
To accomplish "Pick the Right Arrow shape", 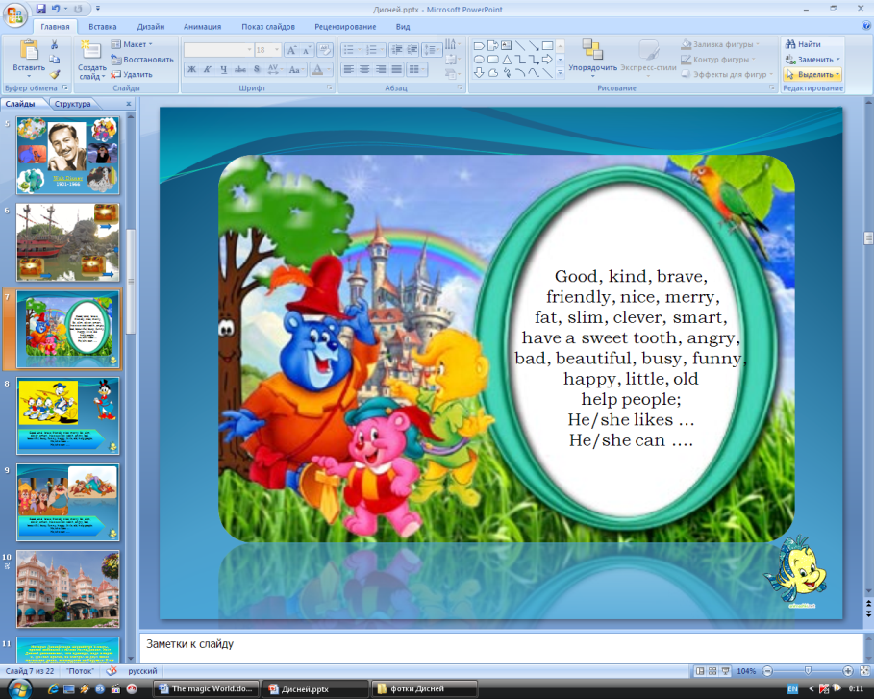I will point(547,59).
